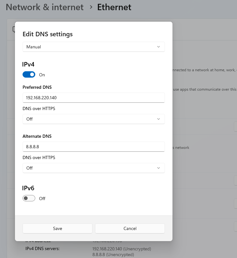This screenshot has width=237, height=258.
Task: Expand DNS over HTTPS under Alternate DNS
Action: pos(93,168)
